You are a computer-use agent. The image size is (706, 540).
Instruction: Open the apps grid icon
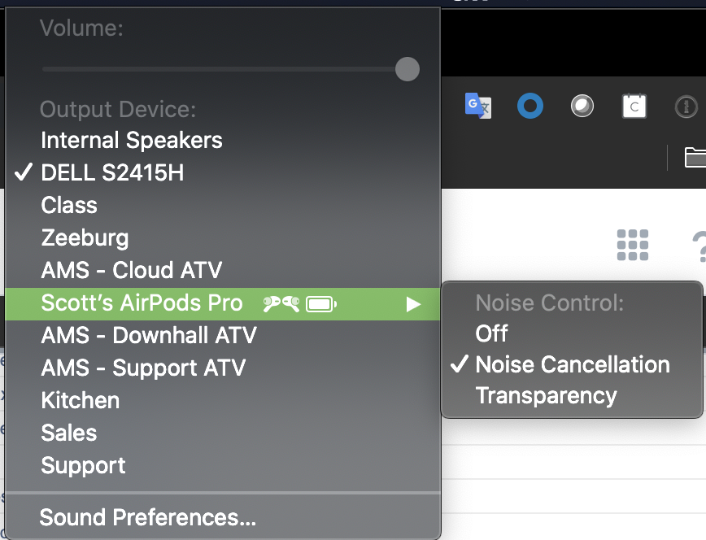click(633, 245)
